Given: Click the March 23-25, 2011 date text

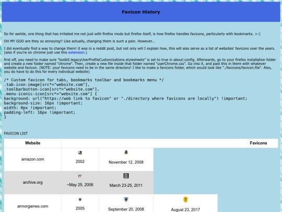Looking at the screenshot, I should (126, 185).
